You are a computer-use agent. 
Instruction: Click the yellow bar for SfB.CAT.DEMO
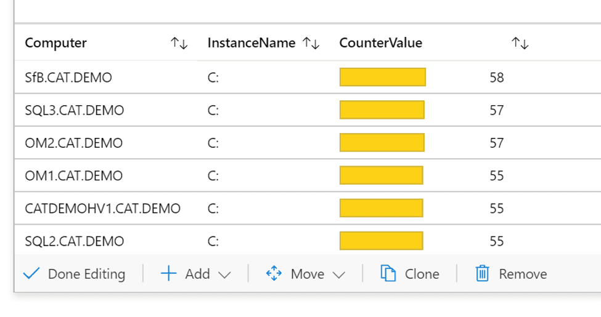382,78
